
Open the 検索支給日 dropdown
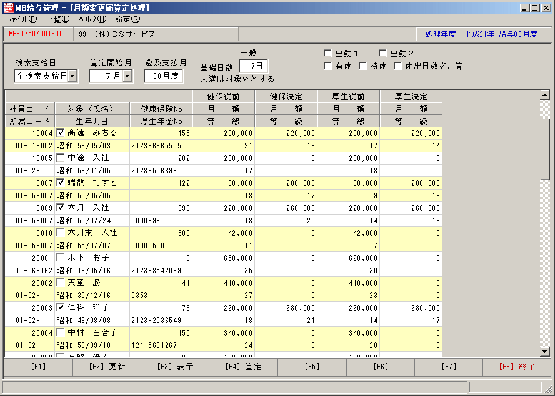coord(72,76)
